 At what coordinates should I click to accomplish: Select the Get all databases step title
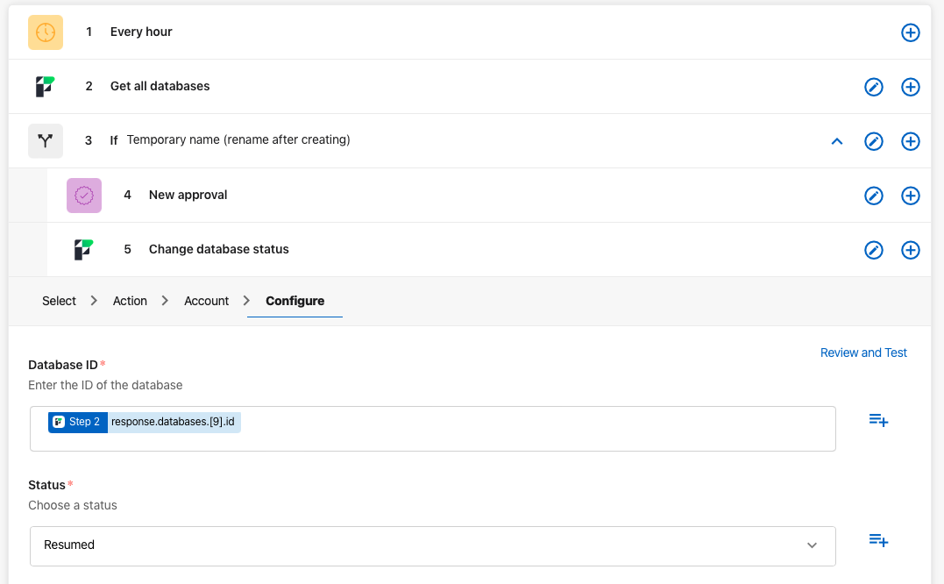pyautogui.click(x=160, y=86)
